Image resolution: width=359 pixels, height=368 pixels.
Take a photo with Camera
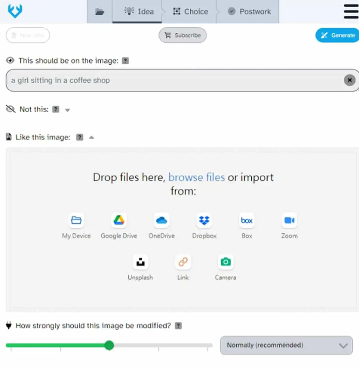(225, 267)
